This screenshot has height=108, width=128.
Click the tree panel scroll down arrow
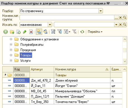[125, 61]
